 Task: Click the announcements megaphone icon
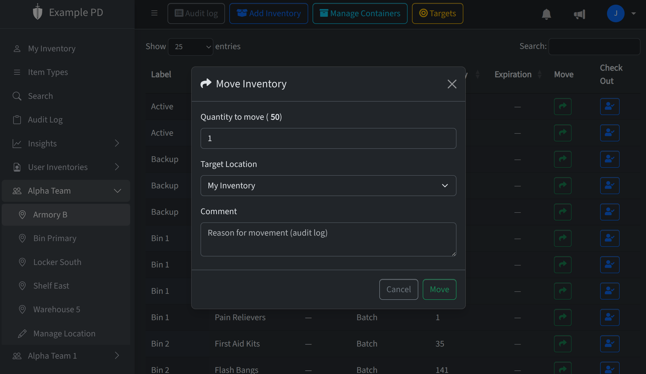(580, 14)
